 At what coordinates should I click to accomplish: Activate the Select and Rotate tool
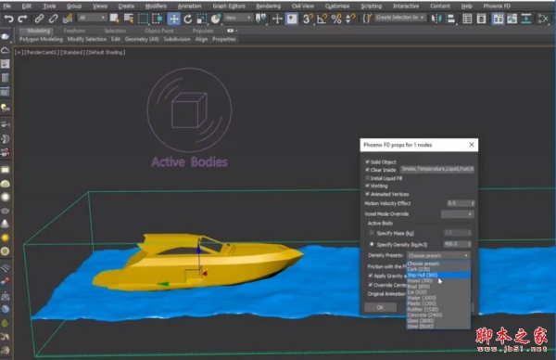(188, 19)
